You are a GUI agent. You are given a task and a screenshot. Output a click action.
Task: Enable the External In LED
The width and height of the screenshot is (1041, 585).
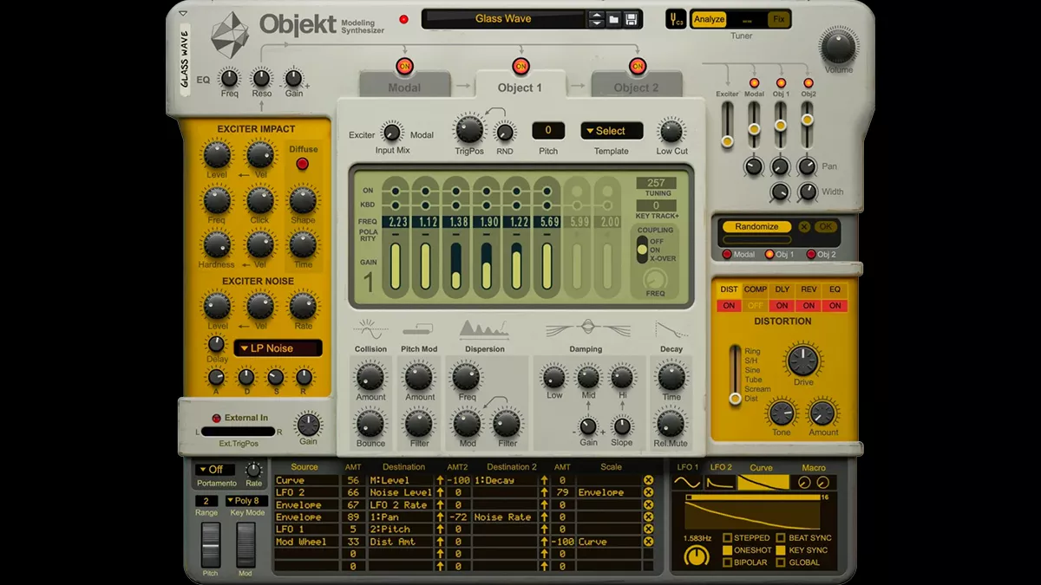coord(216,418)
